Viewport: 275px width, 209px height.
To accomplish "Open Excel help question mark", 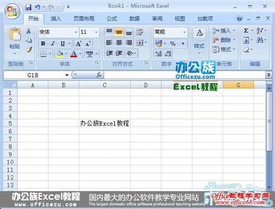I will [x=239, y=18].
